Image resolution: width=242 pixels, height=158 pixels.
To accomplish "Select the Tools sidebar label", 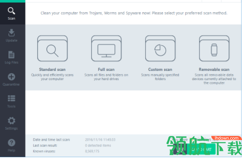I will click(x=11, y=106).
